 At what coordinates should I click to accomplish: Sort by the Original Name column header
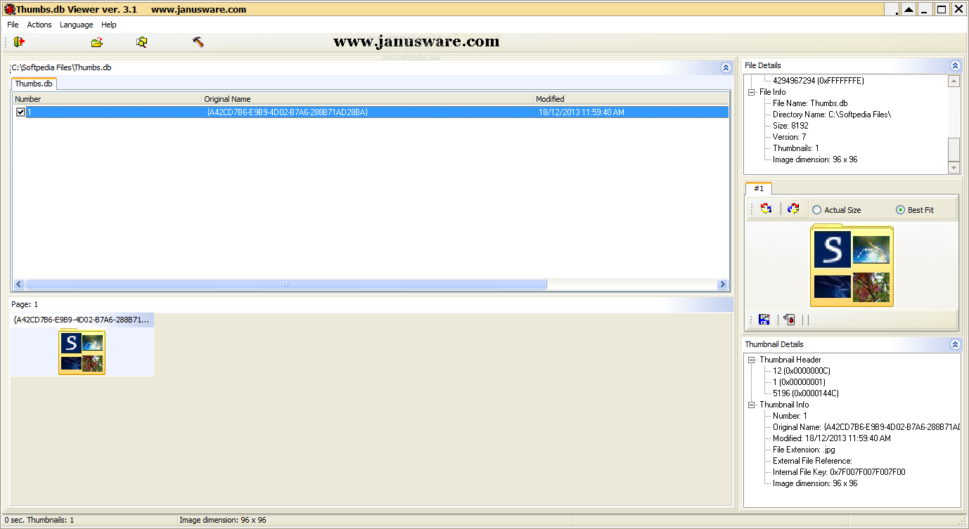(x=367, y=99)
